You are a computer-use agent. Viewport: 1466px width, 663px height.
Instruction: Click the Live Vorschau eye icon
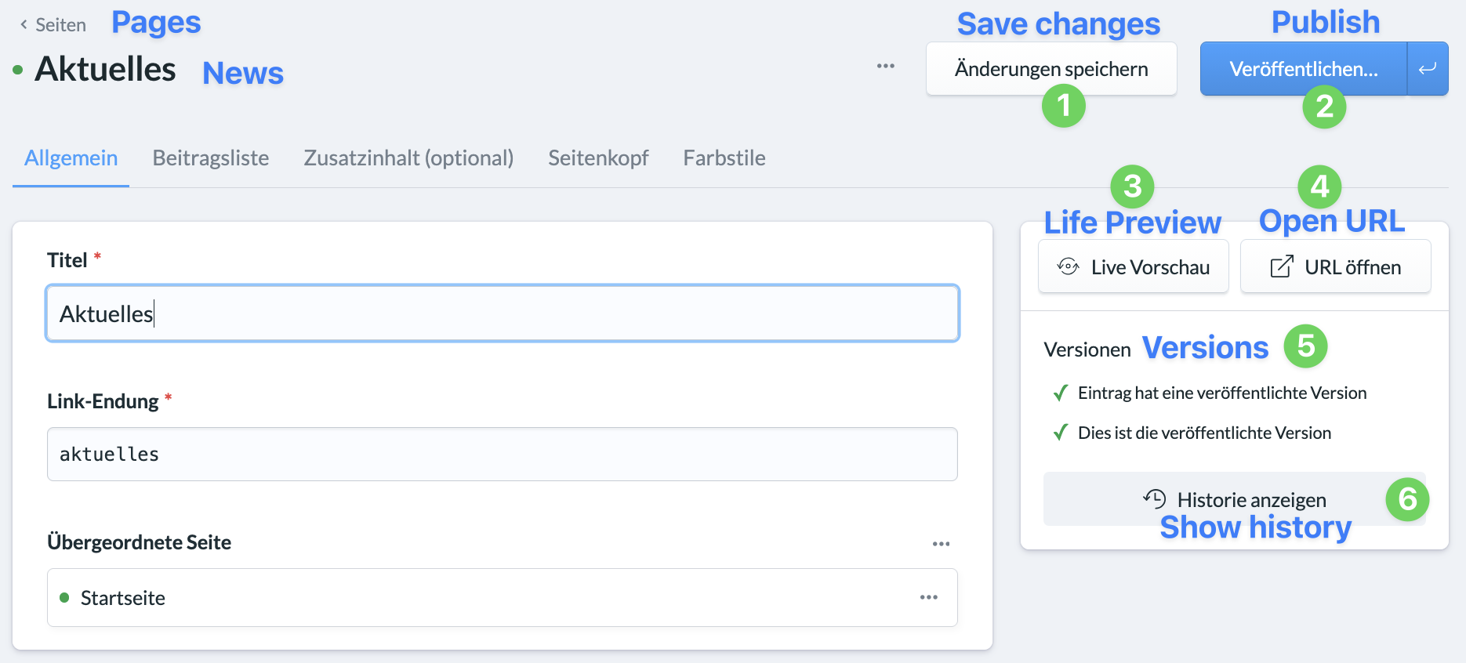(x=1068, y=266)
